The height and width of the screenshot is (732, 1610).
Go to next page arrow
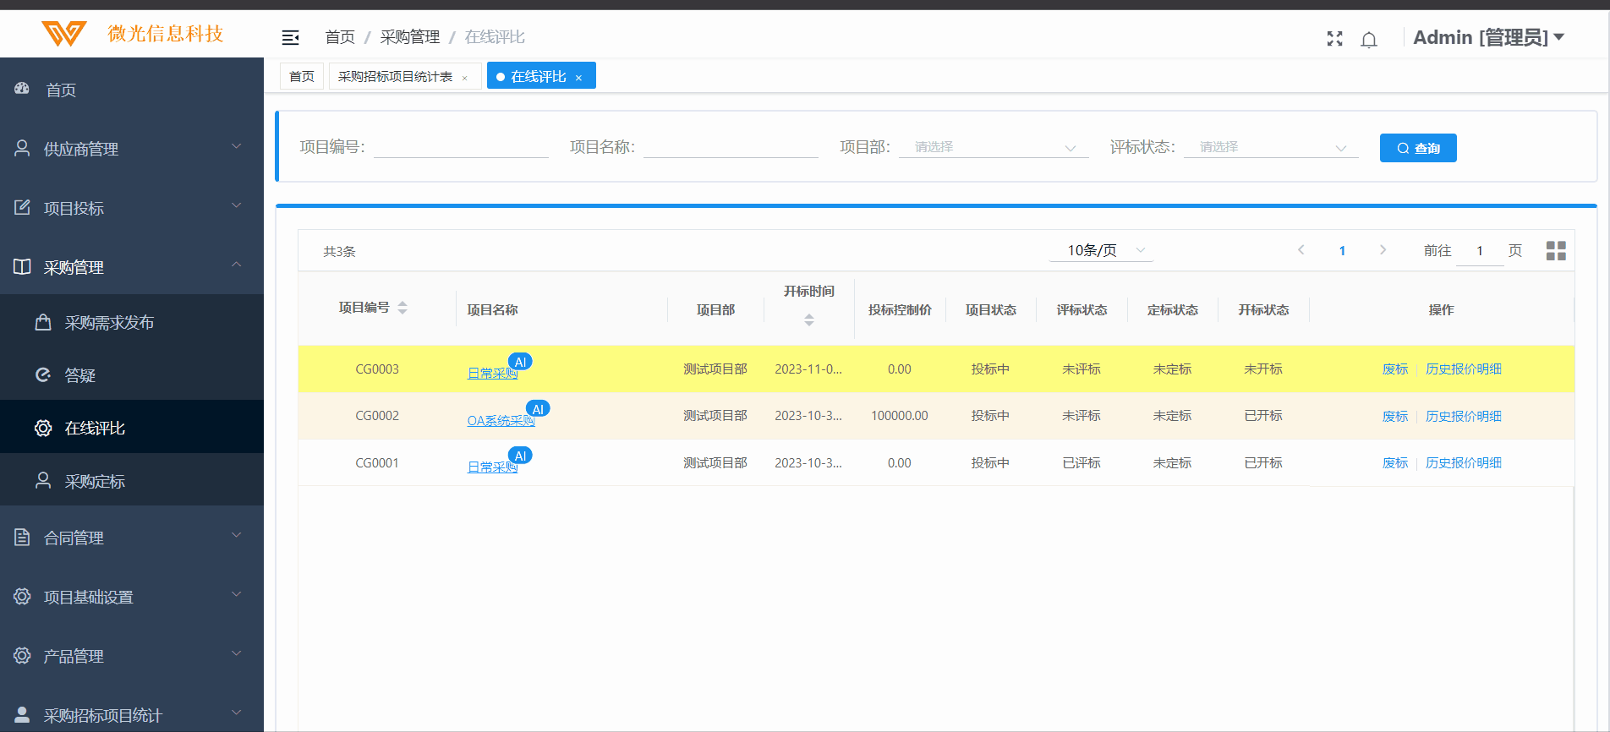1383,250
